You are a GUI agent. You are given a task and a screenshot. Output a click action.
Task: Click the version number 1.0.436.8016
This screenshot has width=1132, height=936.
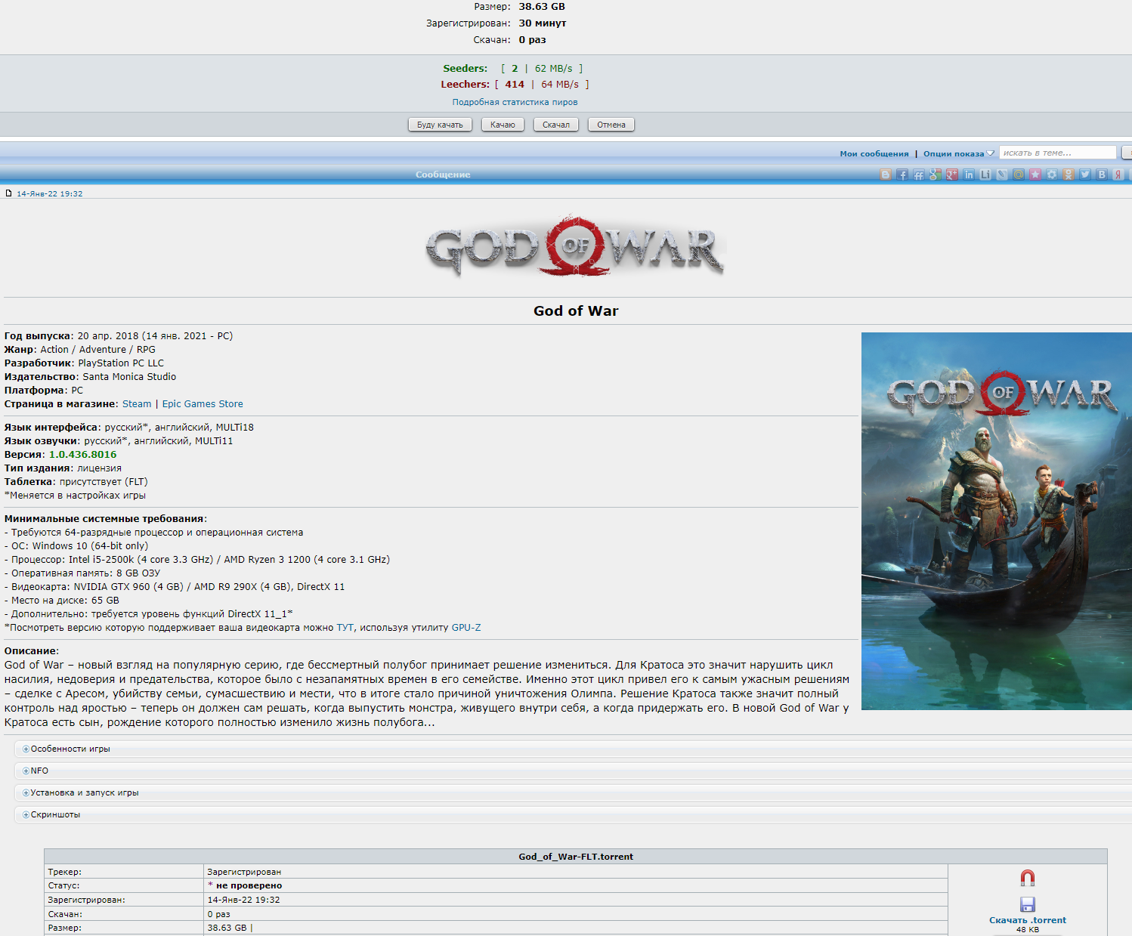[83, 455]
